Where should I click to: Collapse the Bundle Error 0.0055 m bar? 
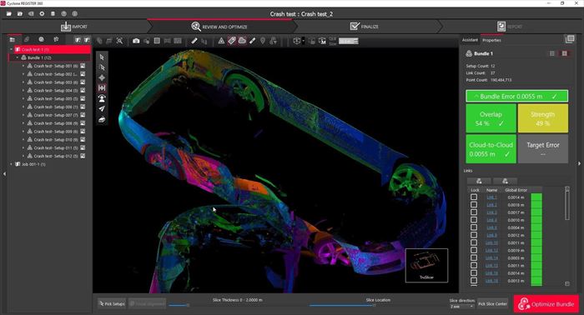517,97
